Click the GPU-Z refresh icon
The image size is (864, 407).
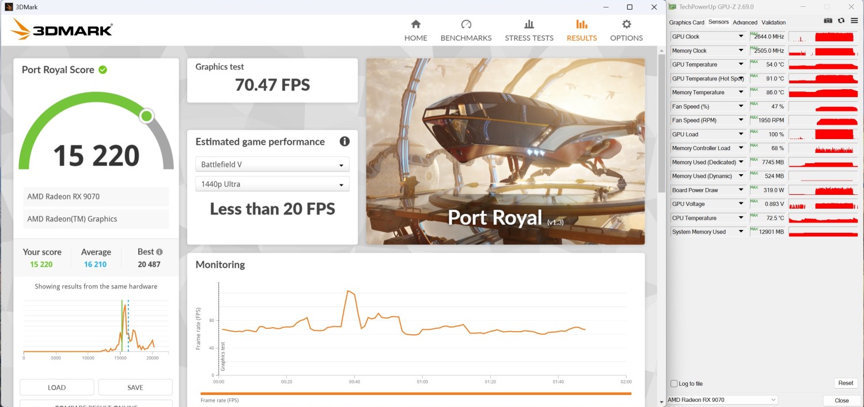tap(841, 21)
